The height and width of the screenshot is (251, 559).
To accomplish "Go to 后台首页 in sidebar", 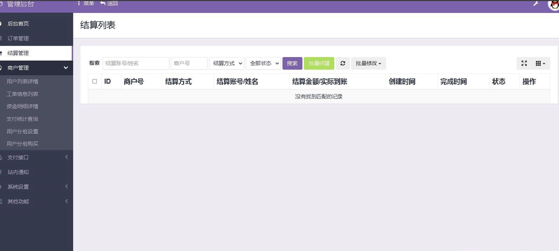I will tap(36, 23).
